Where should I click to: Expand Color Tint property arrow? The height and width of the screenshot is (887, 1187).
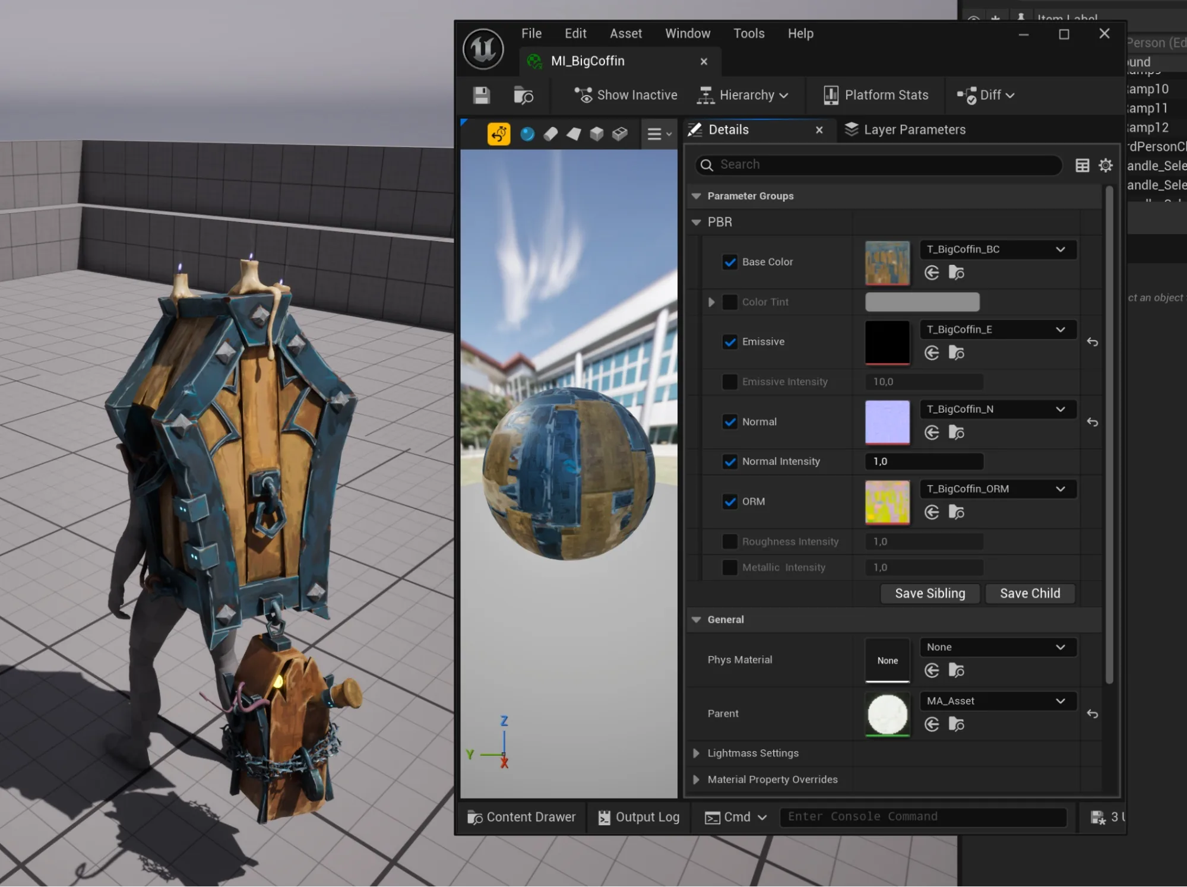pyautogui.click(x=711, y=302)
